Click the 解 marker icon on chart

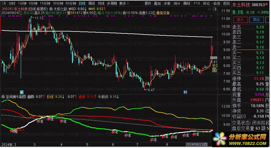pyautogui.click(x=22, y=92)
